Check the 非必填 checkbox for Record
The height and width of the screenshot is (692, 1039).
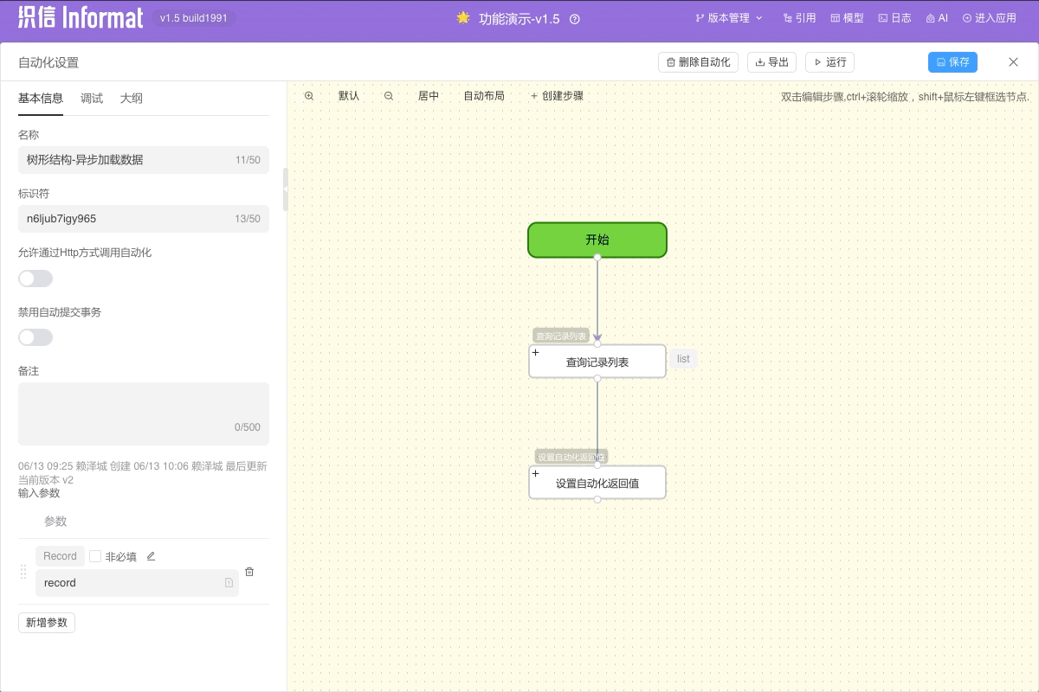coord(95,555)
